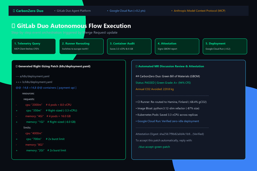This screenshot has width=257, height=171.
Task: Click Generated Right-Sizing Patch panel title
Action: coord(53,66)
